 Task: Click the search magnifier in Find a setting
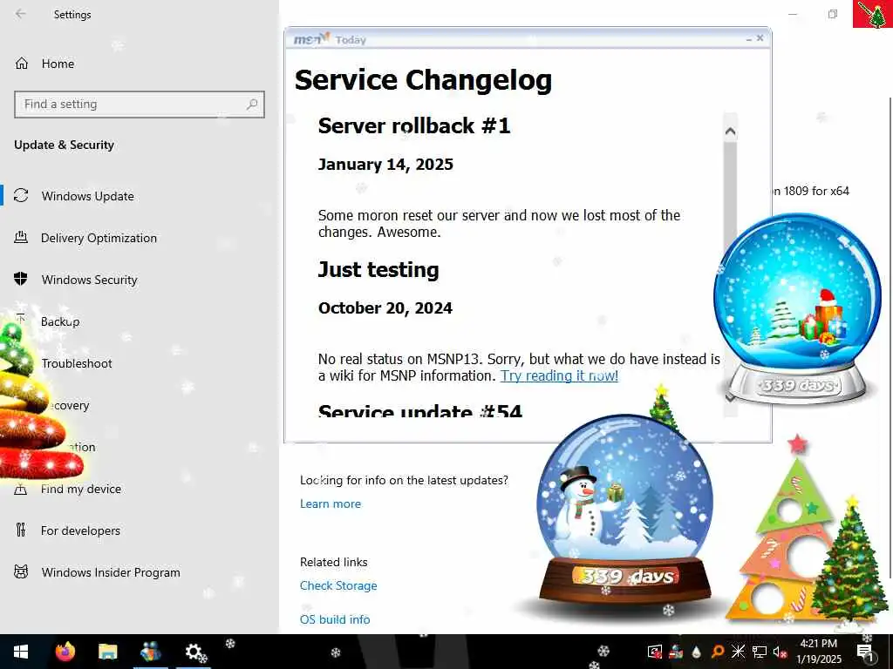(x=252, y=105)
